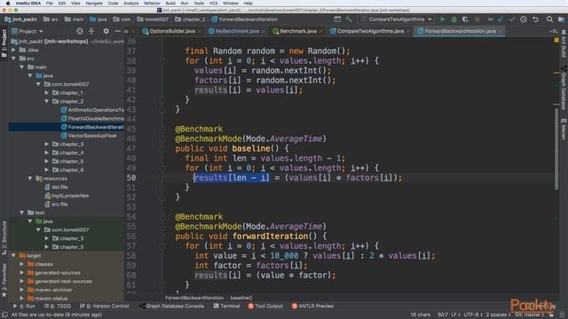Locate current file in Project tree (target icon)
Image resolution: width=568 pixels, height=319 pixels.
pos(80,31)
